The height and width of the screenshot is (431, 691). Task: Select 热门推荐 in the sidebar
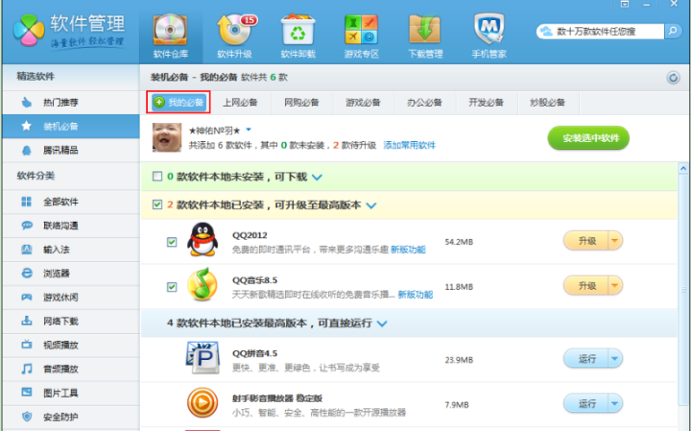pyautogui.click(x=71, y=103)
